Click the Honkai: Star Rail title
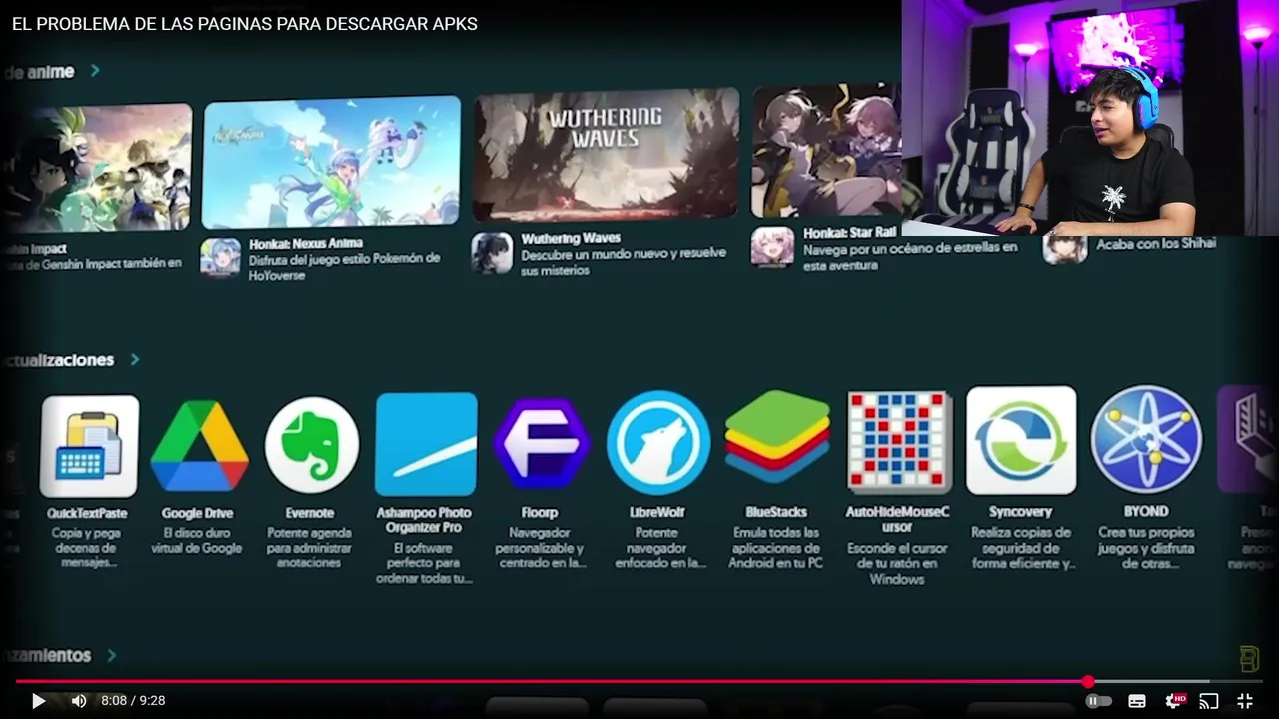The image size is (1279, 719). (850, 233)
